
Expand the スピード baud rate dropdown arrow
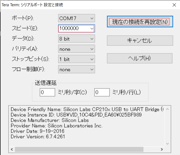tap(92, 29)
